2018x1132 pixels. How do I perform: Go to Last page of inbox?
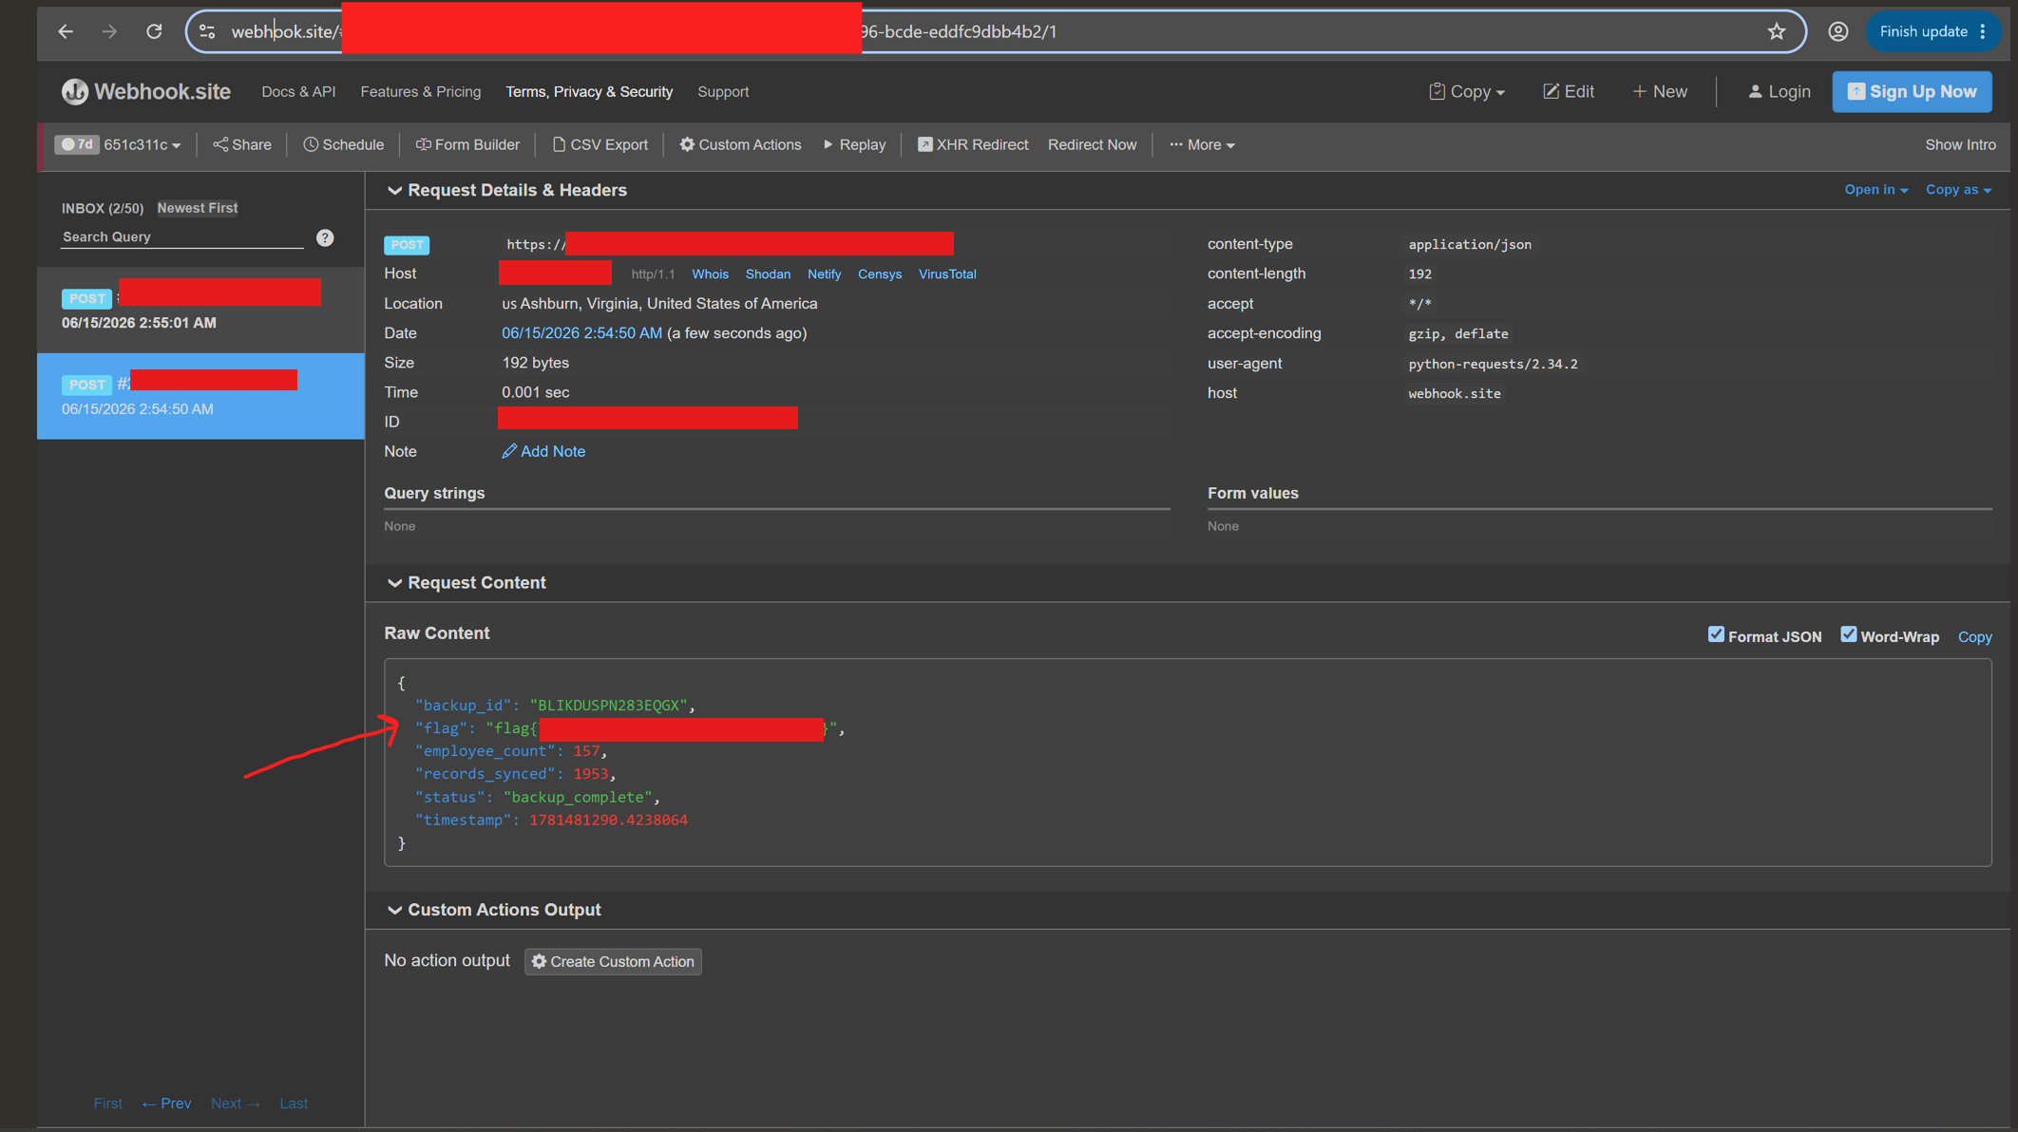[x=294, y=1103]
